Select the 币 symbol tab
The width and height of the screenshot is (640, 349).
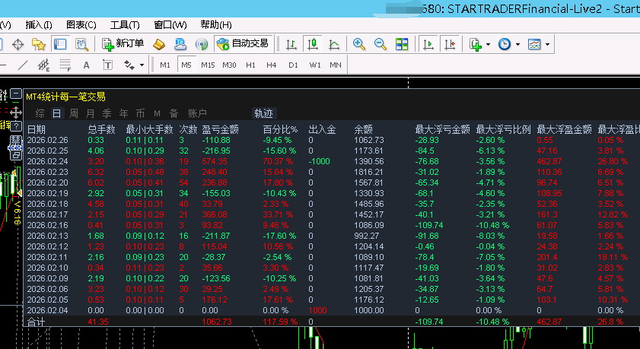tap(141, 113)
